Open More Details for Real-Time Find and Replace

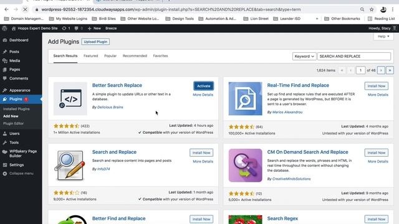point(378,95)
